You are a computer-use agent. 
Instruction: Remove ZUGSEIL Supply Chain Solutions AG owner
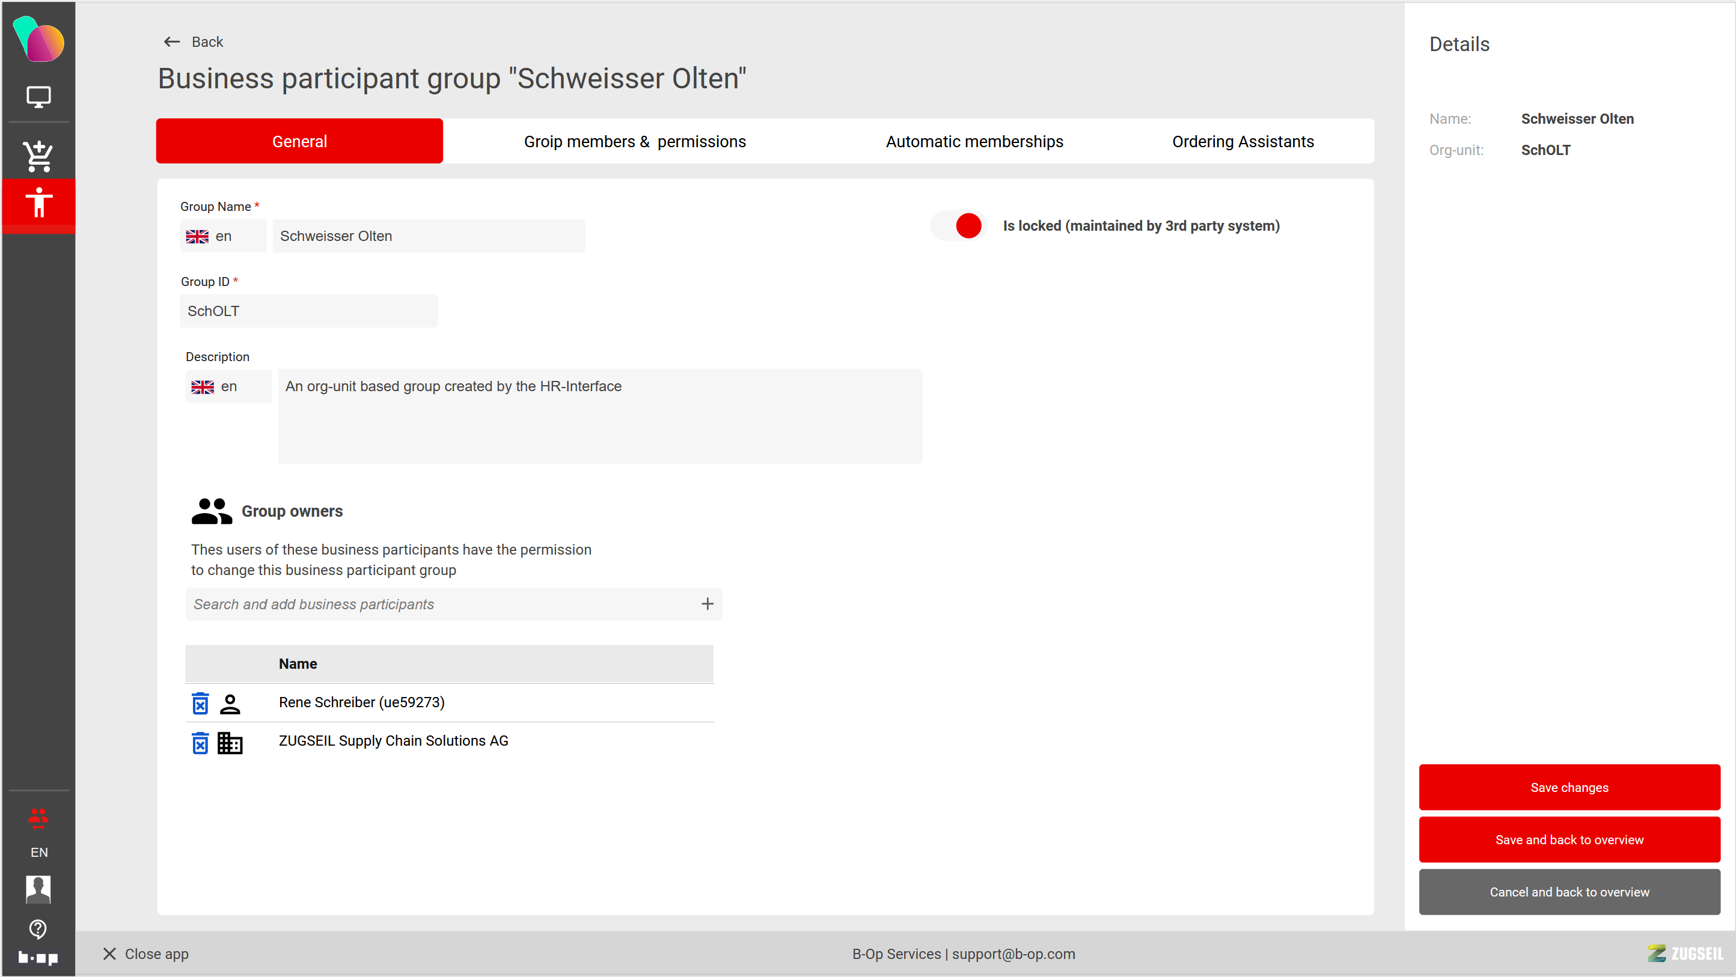pyautogui.click(x=200, y=743)
